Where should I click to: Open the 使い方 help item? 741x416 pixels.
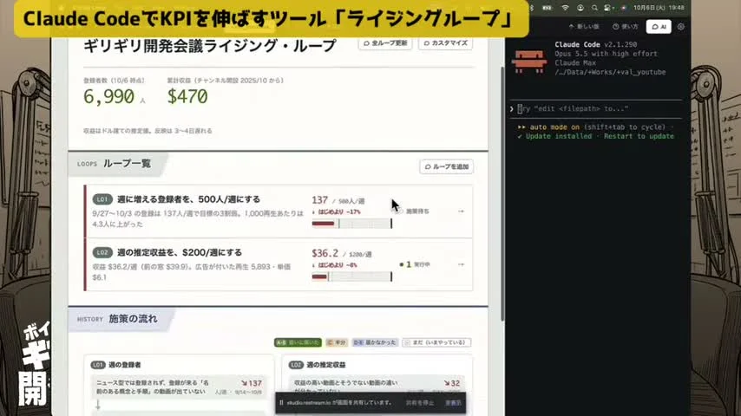click(626, 27)
